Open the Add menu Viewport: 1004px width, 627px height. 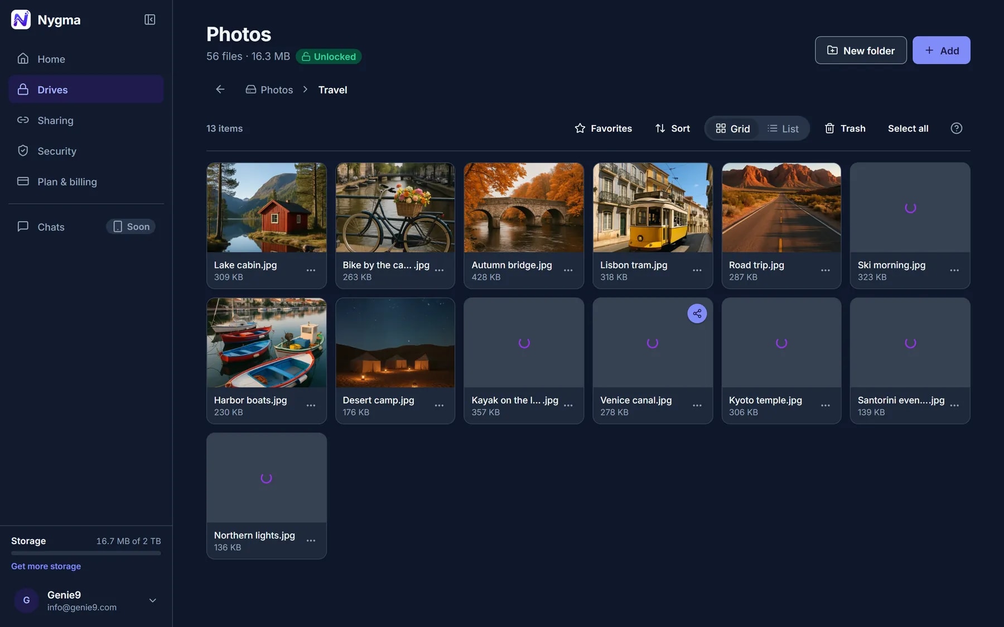point(941,50)
